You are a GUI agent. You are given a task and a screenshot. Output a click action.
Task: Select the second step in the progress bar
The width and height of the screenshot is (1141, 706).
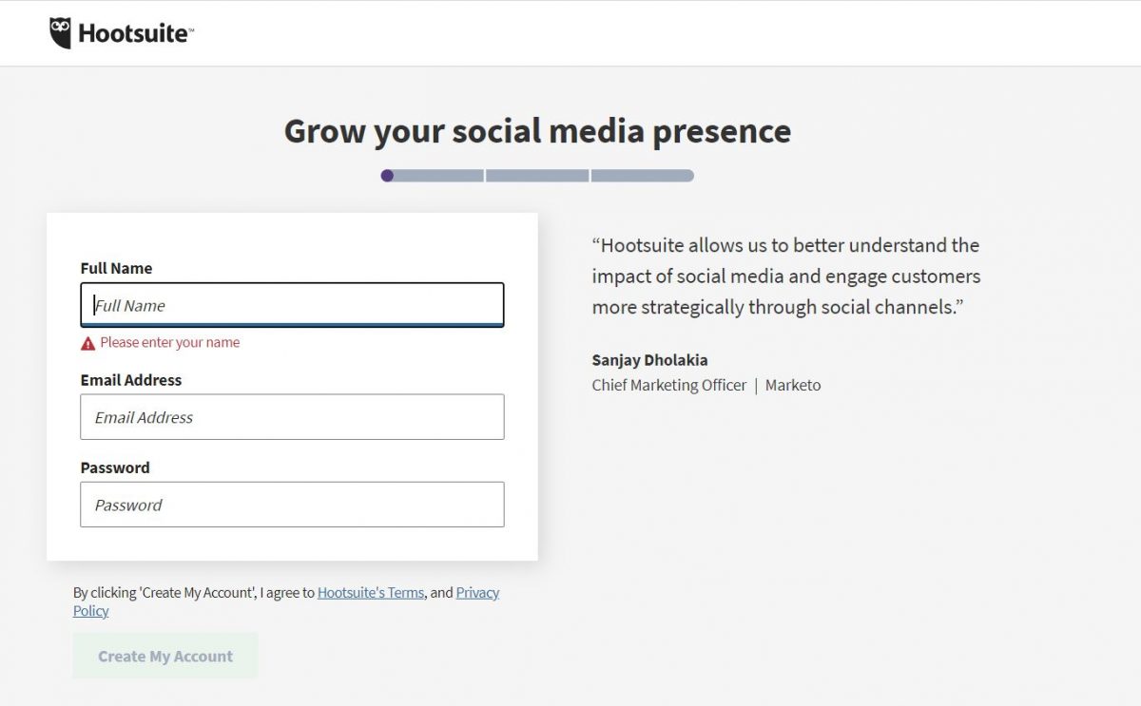[x=535, y=176]
